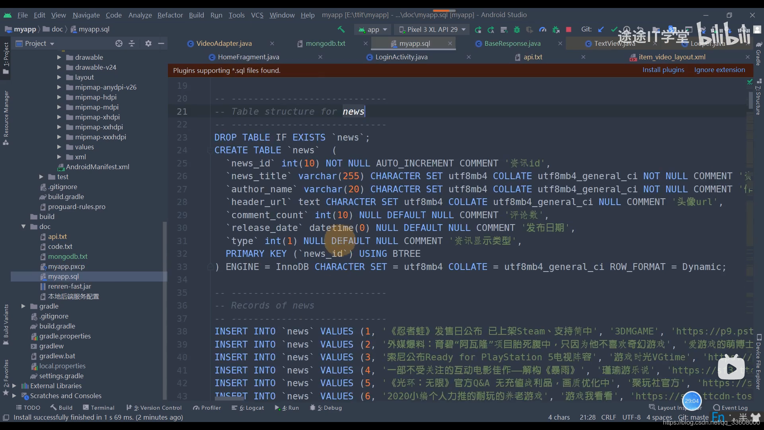
Task: Stop the running app with red square
Action: pyautogui.click(x=569, y=29)
